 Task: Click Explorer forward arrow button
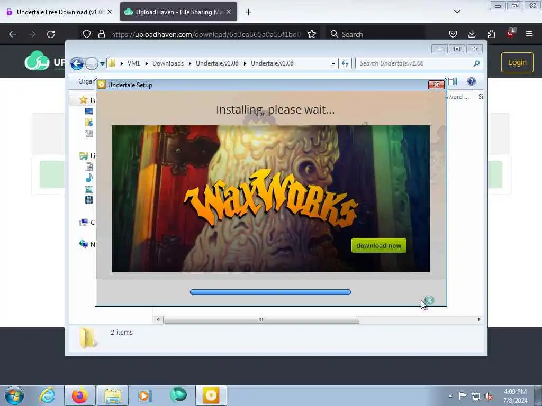(x=92, y=63)
